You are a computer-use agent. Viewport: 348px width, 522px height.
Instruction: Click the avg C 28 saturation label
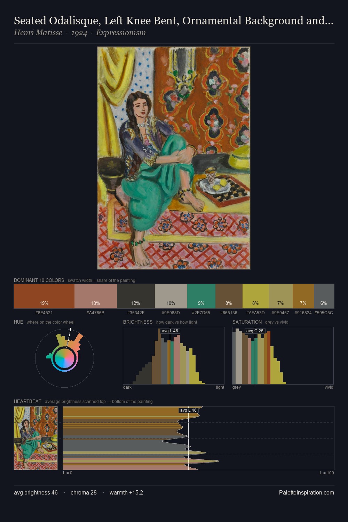click(255, 331)
